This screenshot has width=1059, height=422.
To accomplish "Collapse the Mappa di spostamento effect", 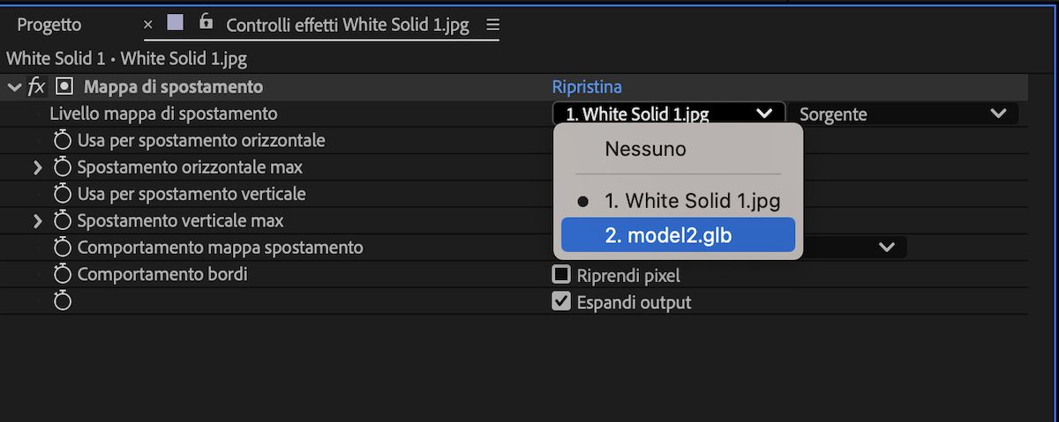I will tap(14, 86).
